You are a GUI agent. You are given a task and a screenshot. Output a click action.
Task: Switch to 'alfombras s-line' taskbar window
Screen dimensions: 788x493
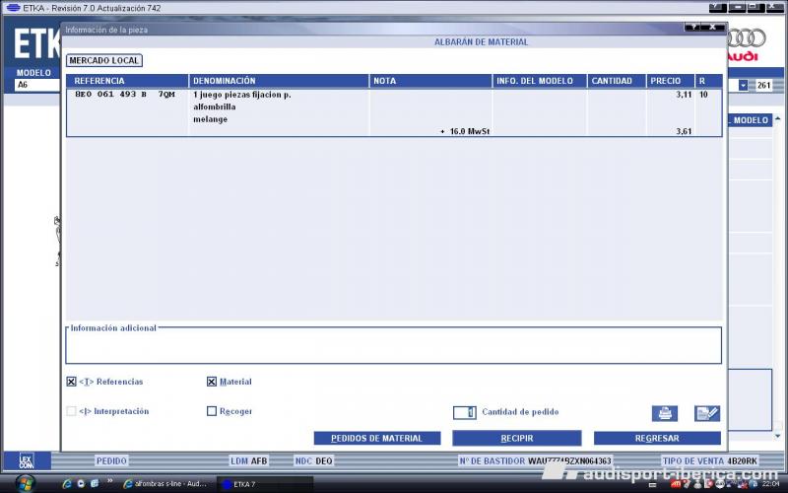166,484
